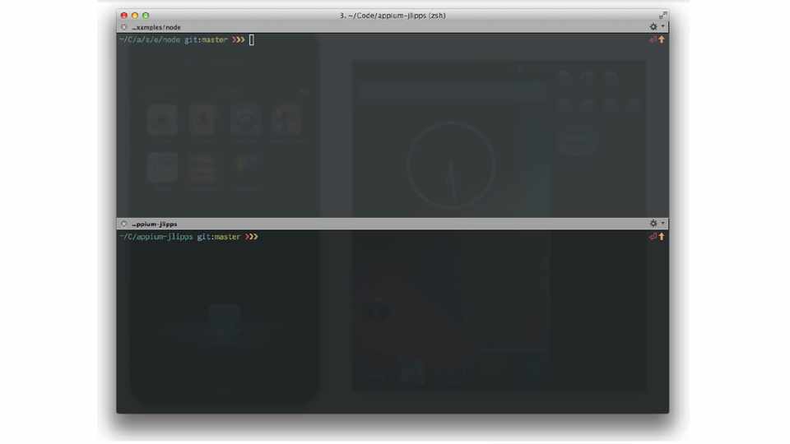Click the orange up arrow in top pane
790x444 pixels.
pos(662,39)
